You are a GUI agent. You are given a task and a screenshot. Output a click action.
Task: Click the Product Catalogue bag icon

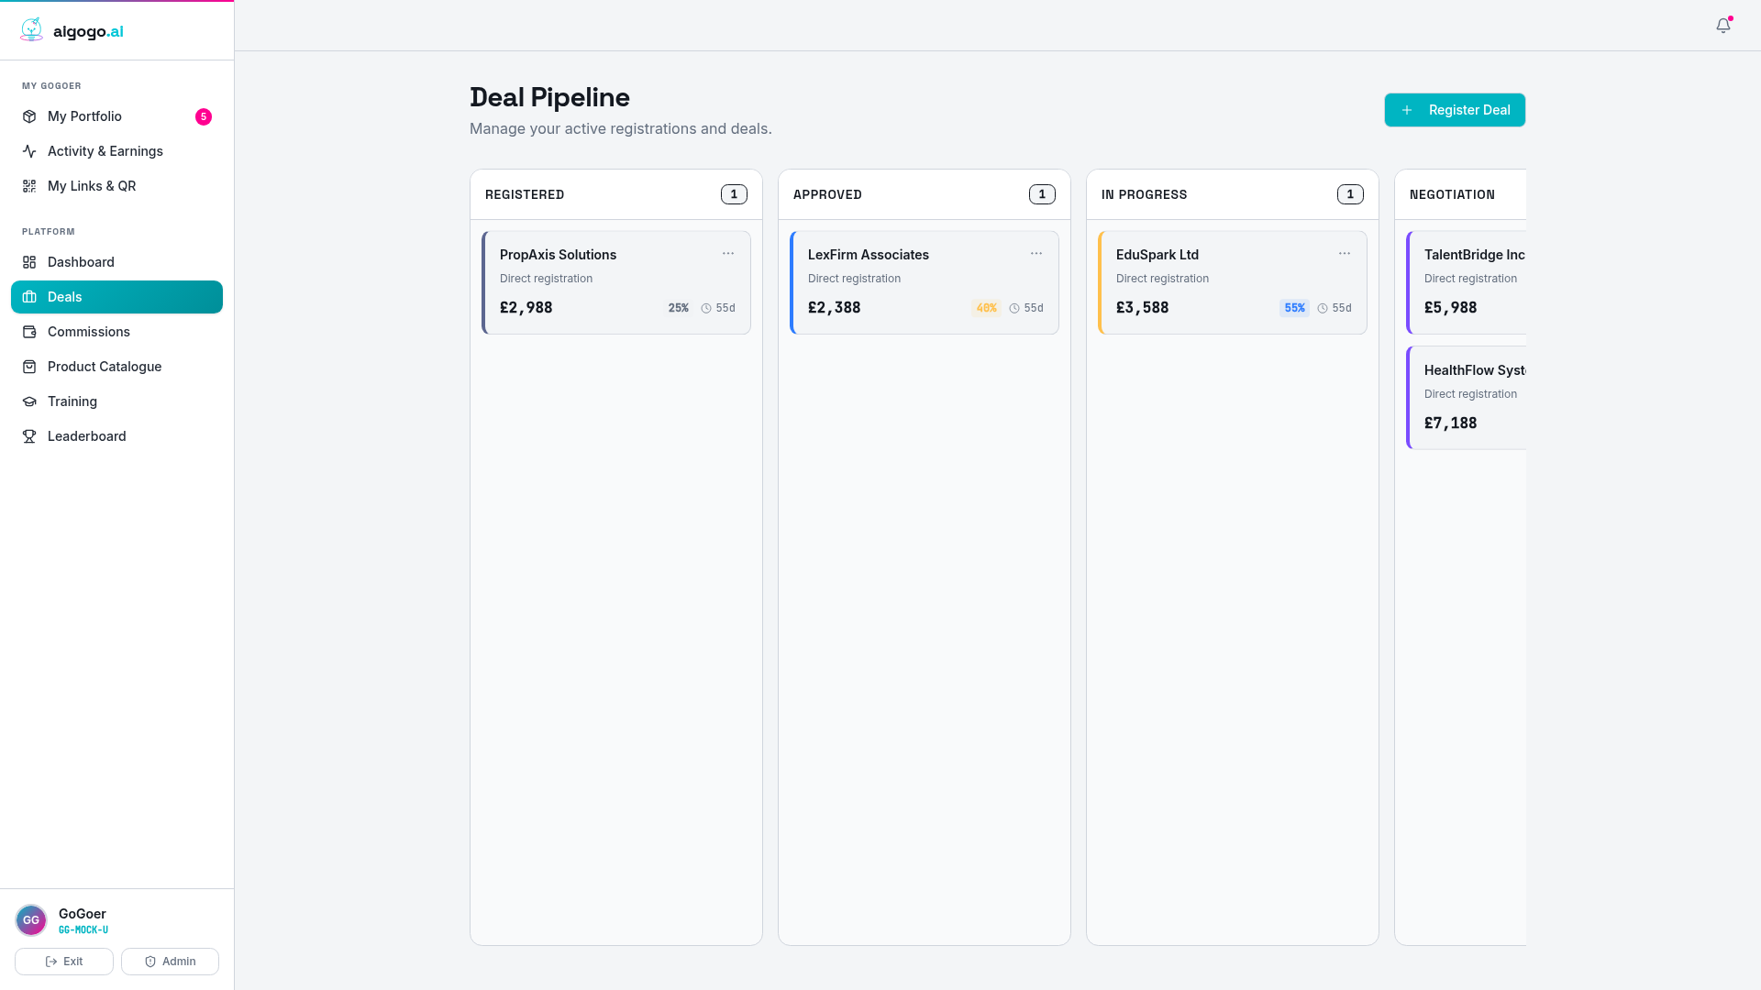coord(29,367)
